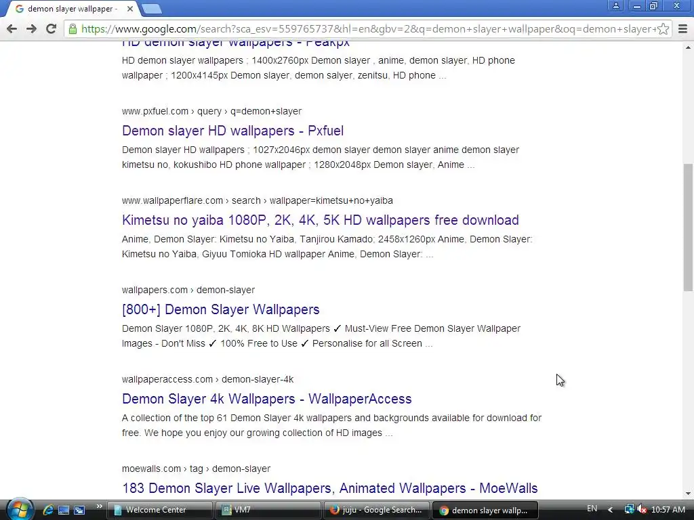Expand quick launch overflow chevron
Viewport: 694px width, 520px height.
99,506
